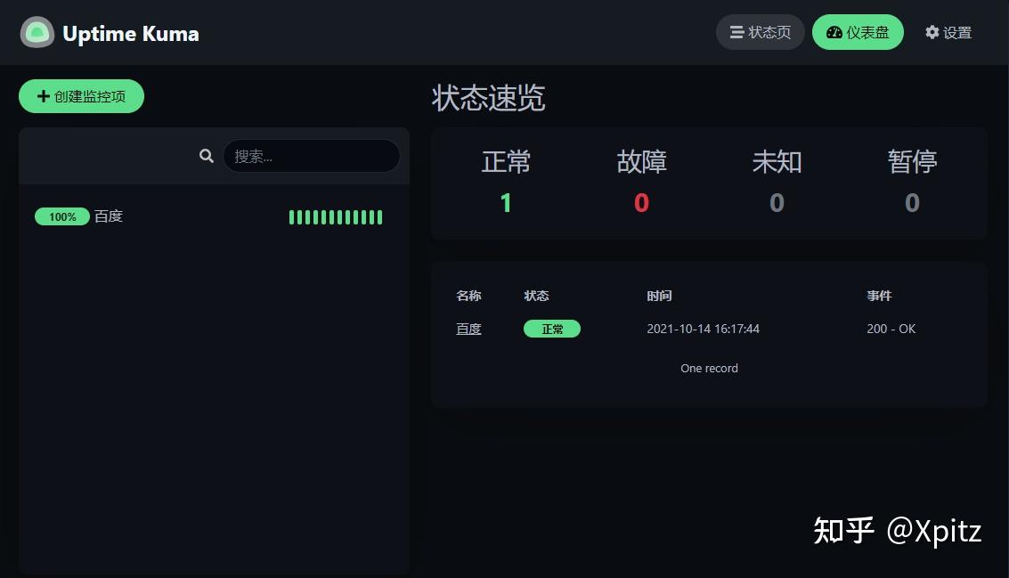Open settings via the gear icon
Image resolution: width=1009 pixels, height=578 pixels.
(932, 32)
